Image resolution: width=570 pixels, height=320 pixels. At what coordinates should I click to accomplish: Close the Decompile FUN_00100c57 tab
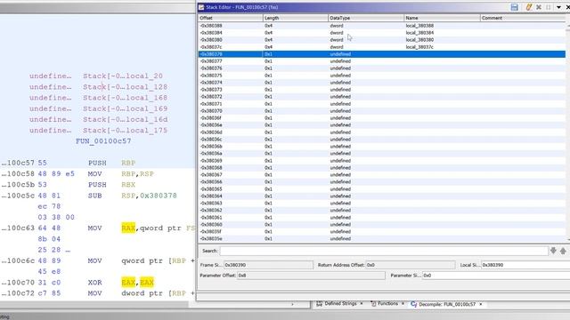[x=481, y=304]
